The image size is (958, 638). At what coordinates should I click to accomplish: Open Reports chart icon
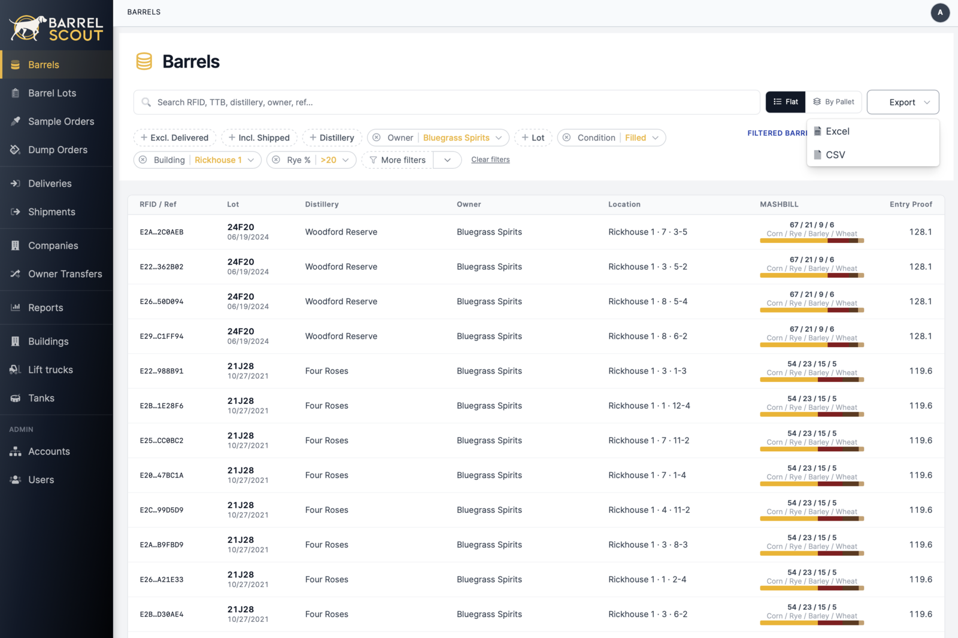click(x=16, y=308)
